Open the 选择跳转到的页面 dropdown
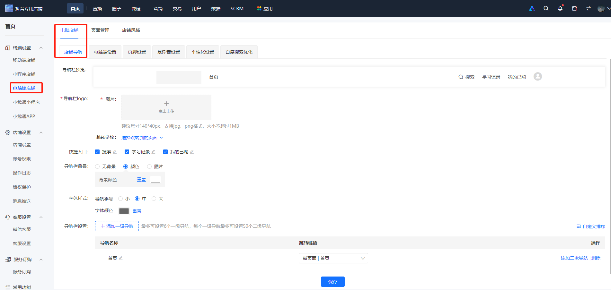 [142, 138]
